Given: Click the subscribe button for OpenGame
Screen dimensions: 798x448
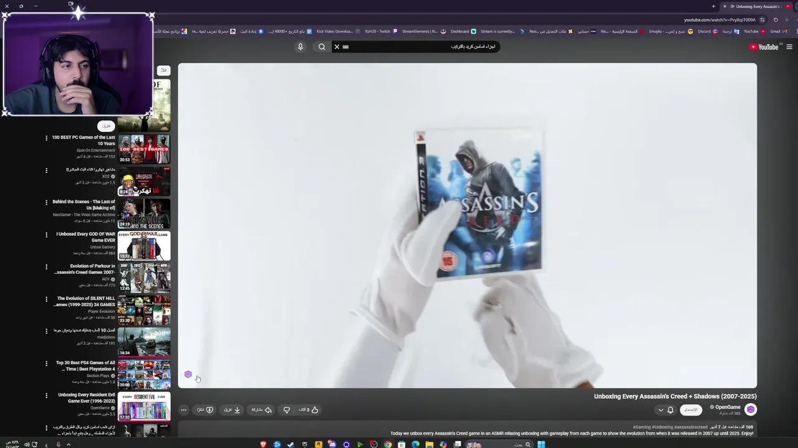Looking at the screenshot, I should [691, 410].
